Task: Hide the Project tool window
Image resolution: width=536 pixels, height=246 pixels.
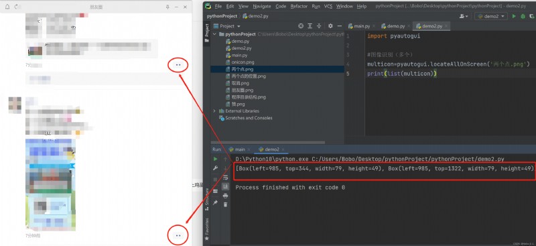Action: coord(340,26)
